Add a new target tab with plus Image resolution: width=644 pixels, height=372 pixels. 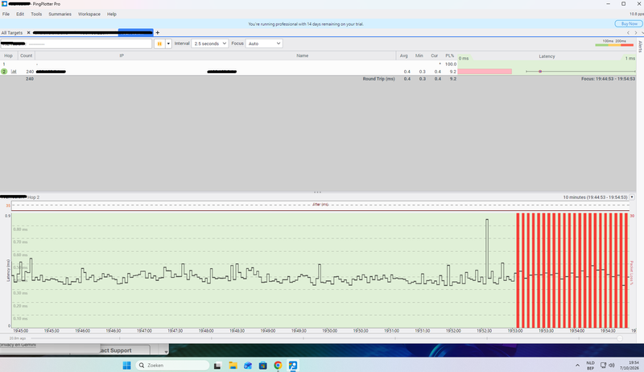pyautogui.click(x=157, y=32)
